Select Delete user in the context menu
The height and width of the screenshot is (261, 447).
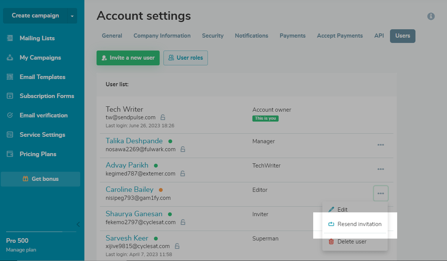352,242
